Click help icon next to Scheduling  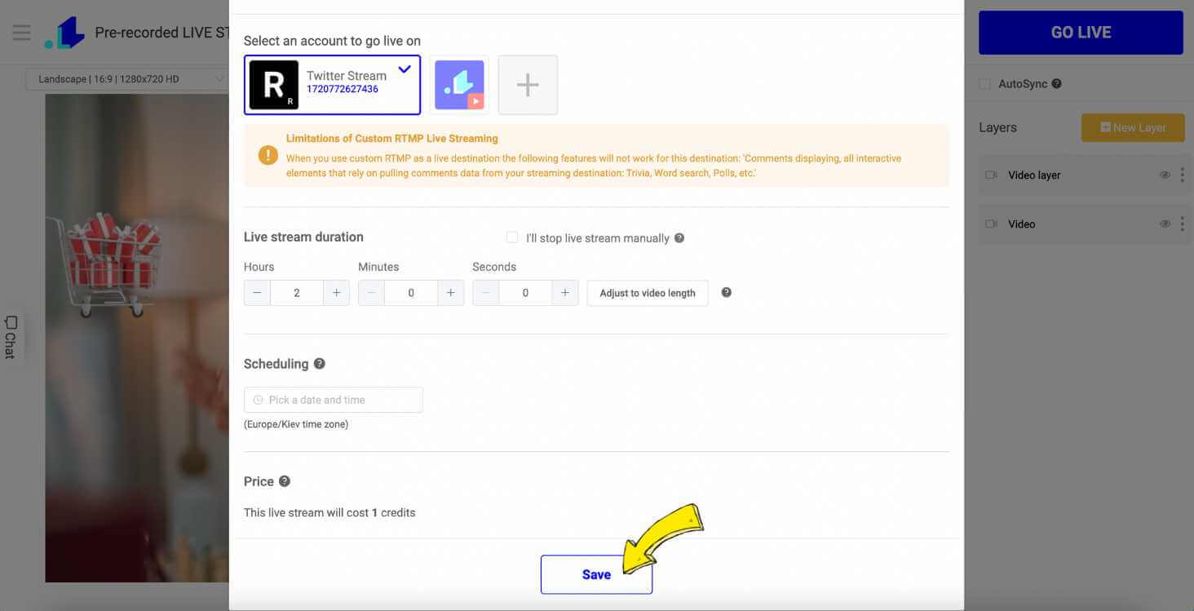tap(320, 364)
